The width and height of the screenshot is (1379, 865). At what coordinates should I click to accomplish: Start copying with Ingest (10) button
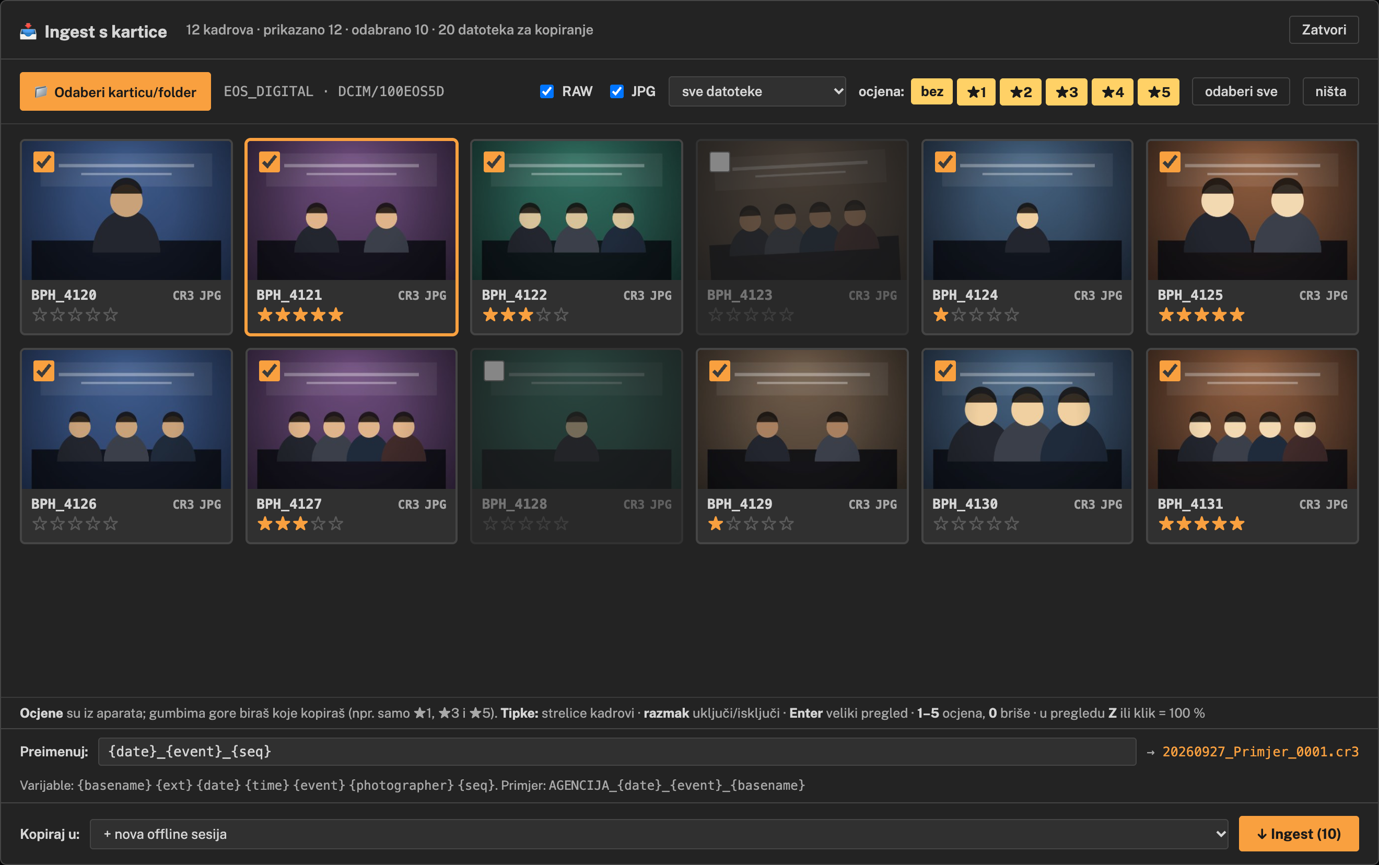1299,834
